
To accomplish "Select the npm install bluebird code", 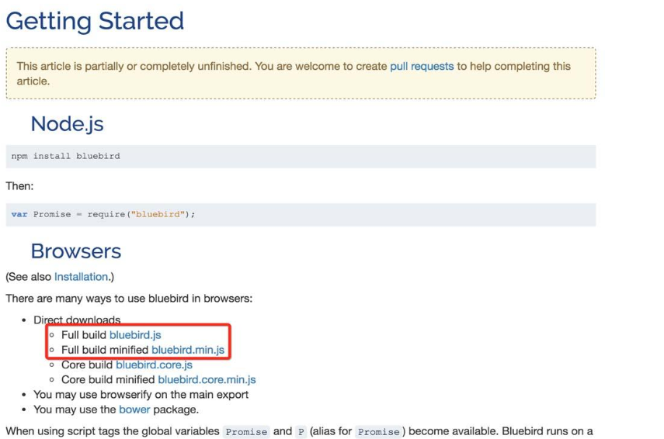I will tap(66, 156).
